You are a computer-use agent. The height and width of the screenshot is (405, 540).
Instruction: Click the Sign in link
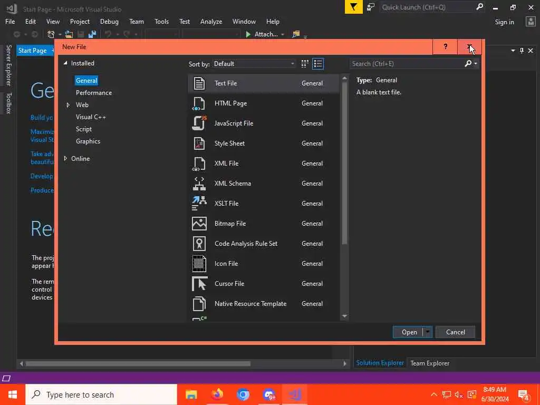click(504, 22)
